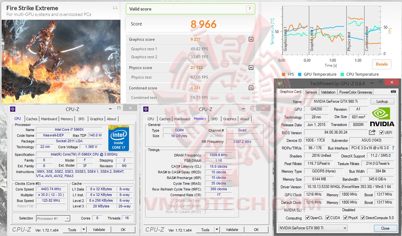Toggle the UEFI checkbox in GPU-Z
Screen dimensions: 402x236
click(381, 132)
